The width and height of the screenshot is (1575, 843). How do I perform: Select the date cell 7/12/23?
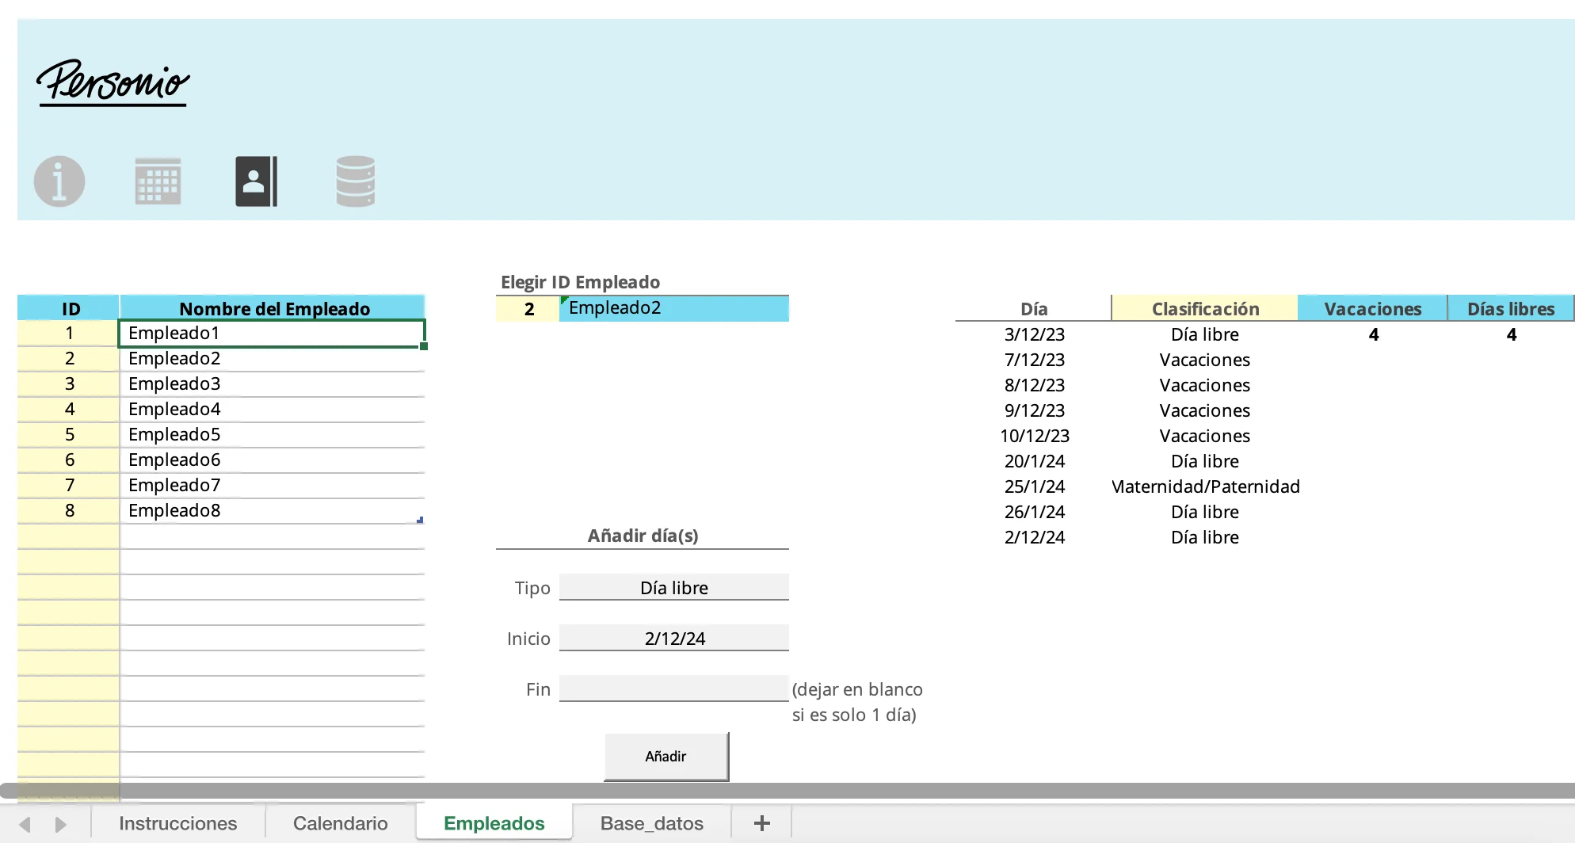point(1034,360)
